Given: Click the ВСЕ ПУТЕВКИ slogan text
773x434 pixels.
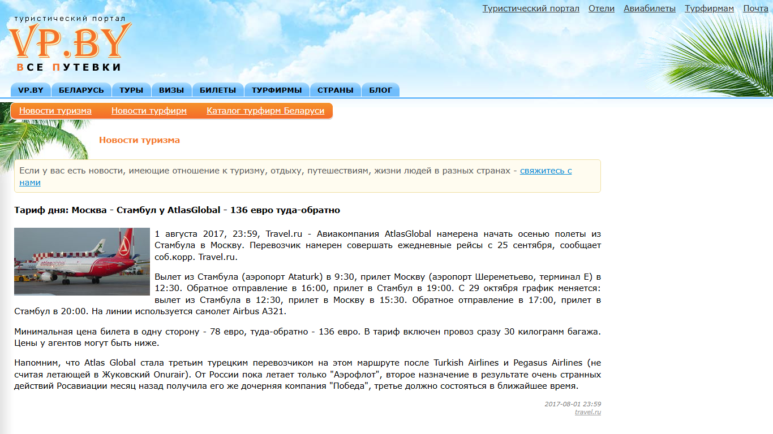Looking at the screenshot, I should (x=69, y=67).
